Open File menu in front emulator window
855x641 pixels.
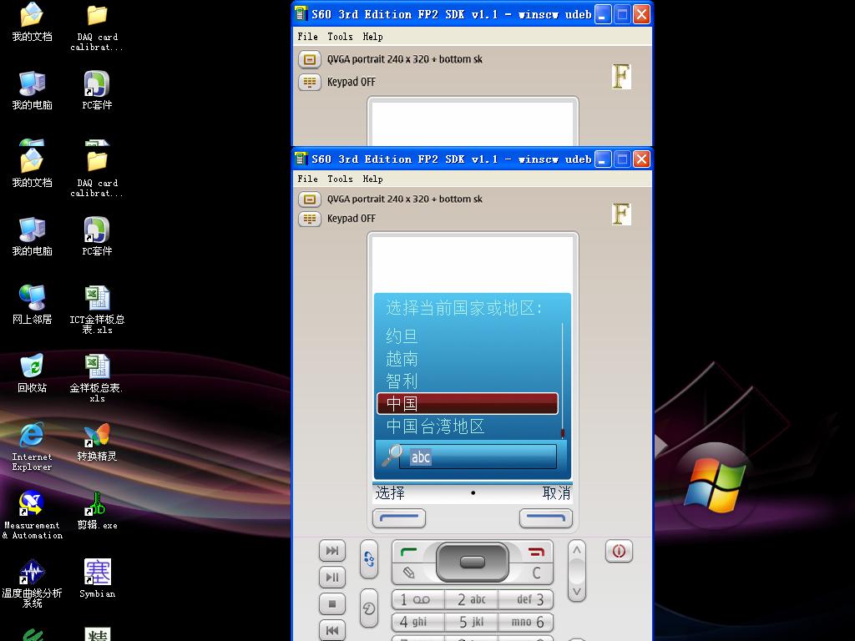[x=307, y=179]
